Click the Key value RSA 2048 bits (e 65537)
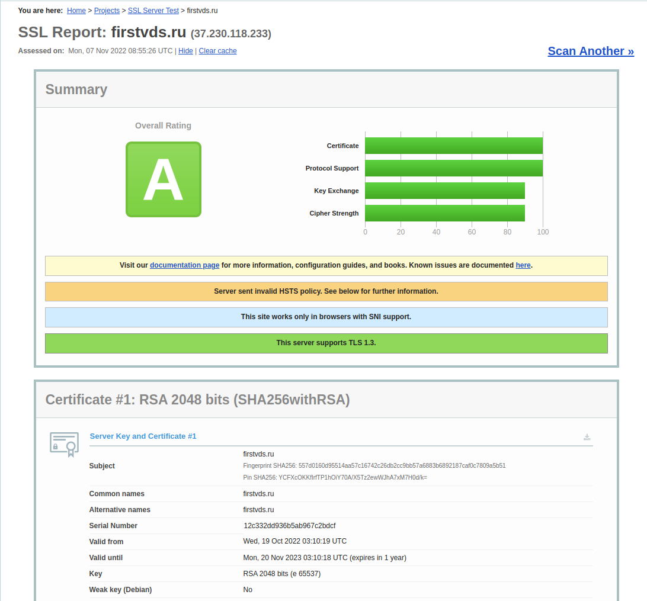 pos(282,574)
